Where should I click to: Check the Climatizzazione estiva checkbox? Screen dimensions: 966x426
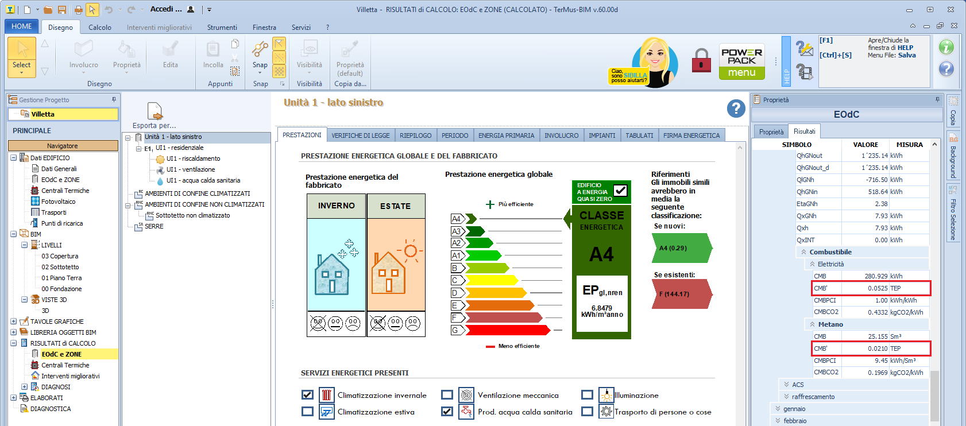pyautogui.click(x=307, y=412)
